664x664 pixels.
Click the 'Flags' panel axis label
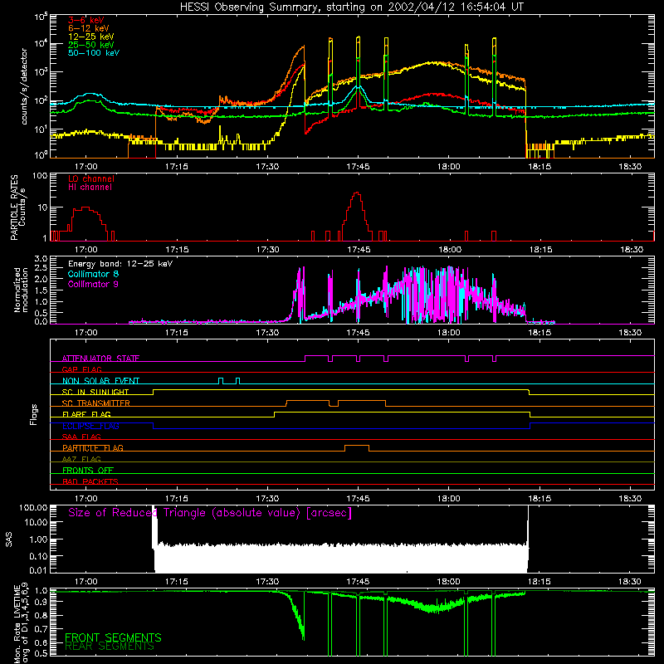(33, 414)
